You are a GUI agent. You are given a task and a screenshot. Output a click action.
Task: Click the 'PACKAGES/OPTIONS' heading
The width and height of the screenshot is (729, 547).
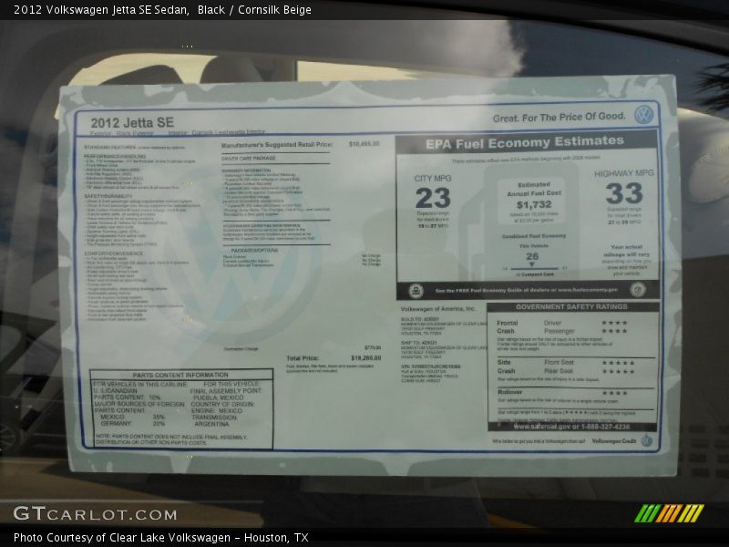pos(254,250)
